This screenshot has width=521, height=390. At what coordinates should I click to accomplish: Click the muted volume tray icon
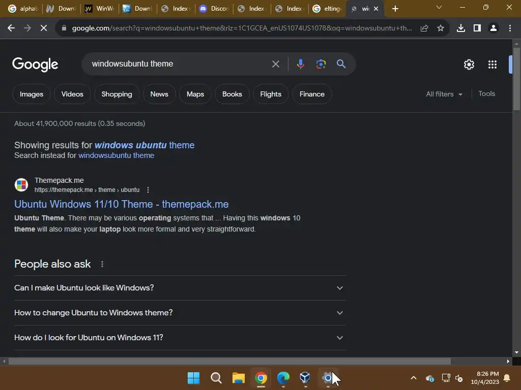(459, 378)
